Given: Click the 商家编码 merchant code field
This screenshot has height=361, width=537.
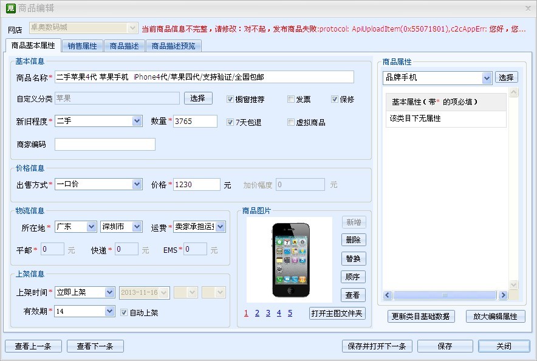Looking at the screenshot, I should [105, 144].
